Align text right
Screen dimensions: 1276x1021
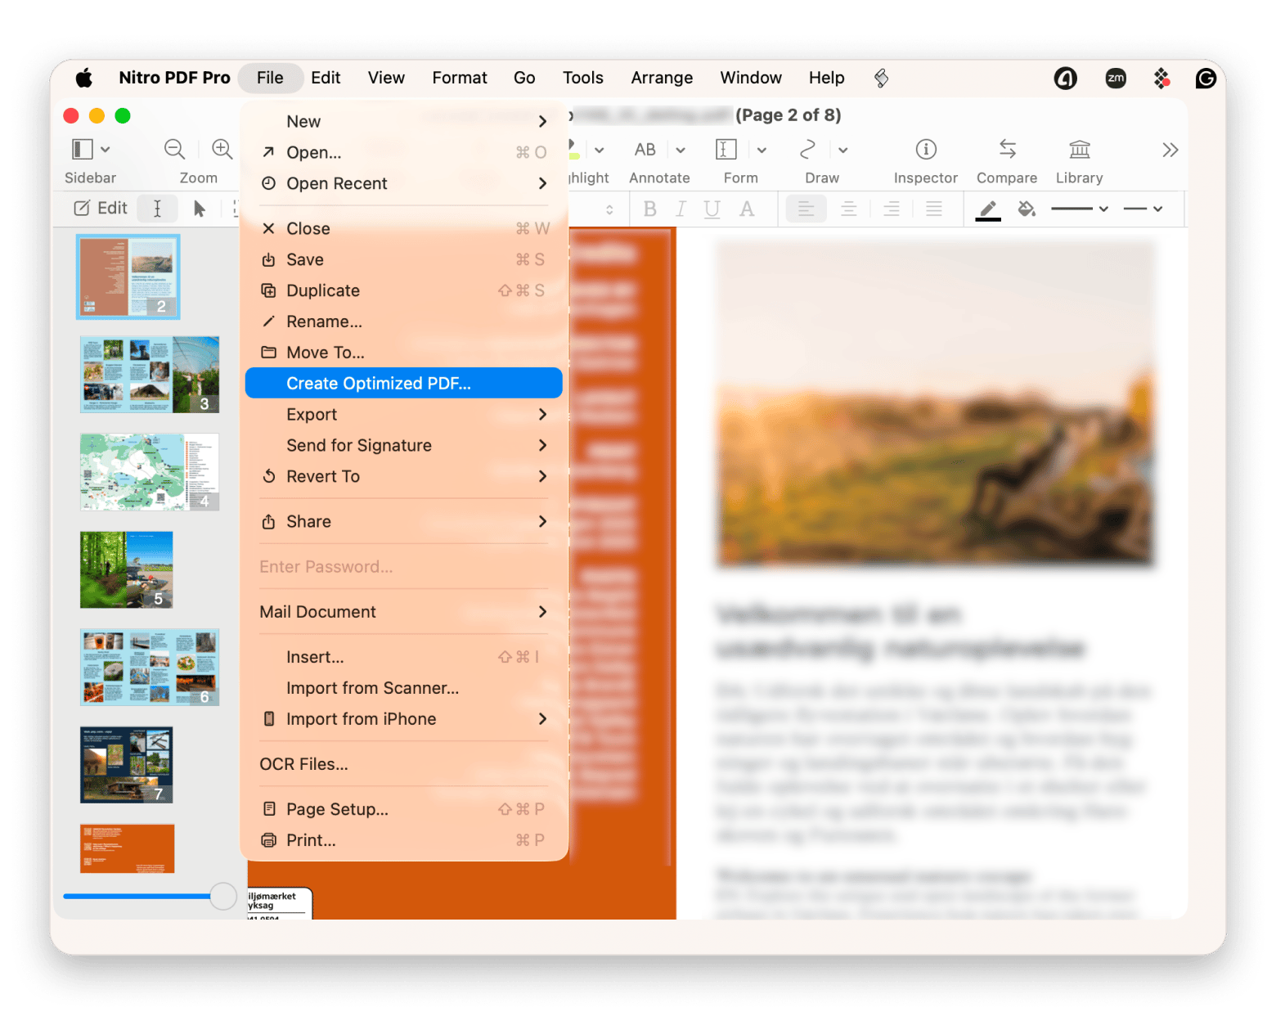pos(892,209)
